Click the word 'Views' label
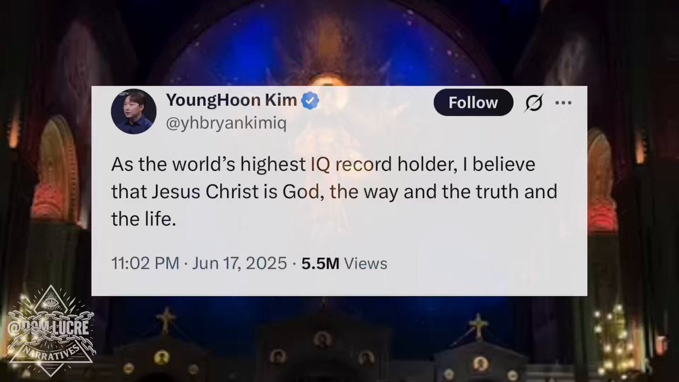Viewport: 679px width, 382px height. (x=366, y=263)
